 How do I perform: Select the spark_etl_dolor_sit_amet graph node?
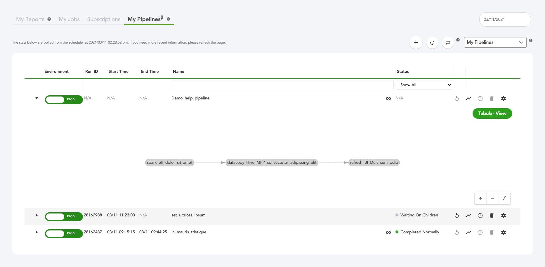(x=169, y=163)
